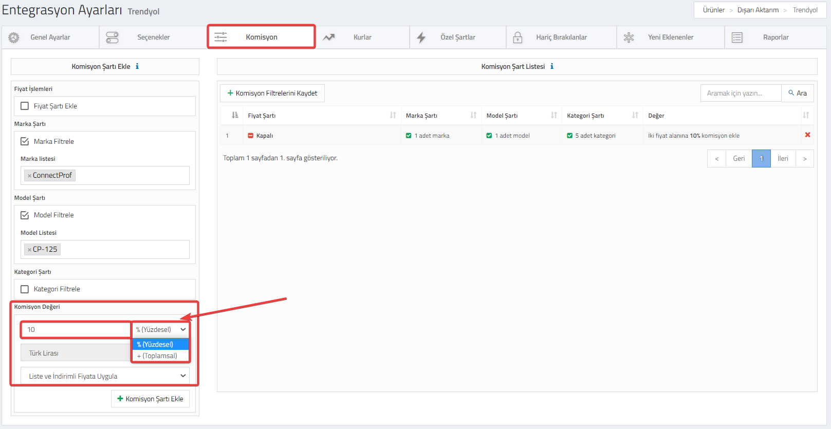Click the Geri pagination button
This screenshot has width=831, height=429.
tap(738, 158)
